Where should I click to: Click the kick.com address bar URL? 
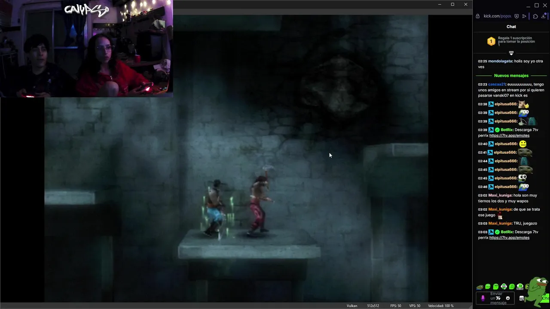(498, 16)
